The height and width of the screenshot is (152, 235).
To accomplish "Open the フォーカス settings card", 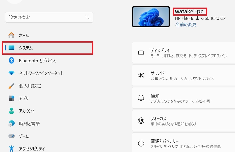I will [x=184, y=120].
